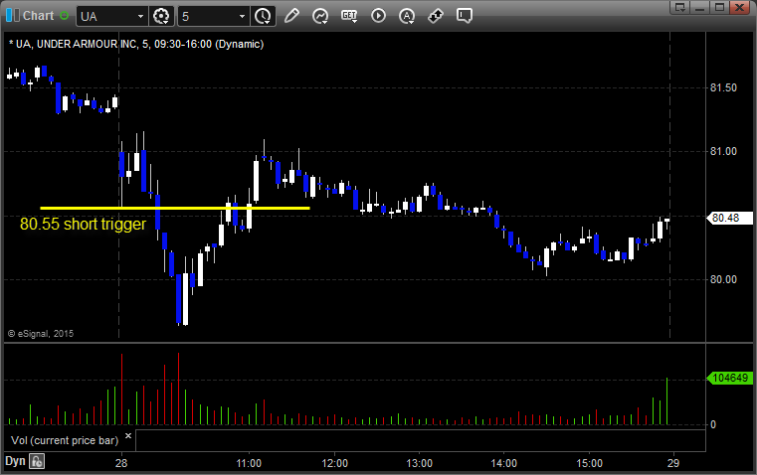Click the window restore-down options button
The height and width of the screenshot is (475, 757).
click(680, 7)
